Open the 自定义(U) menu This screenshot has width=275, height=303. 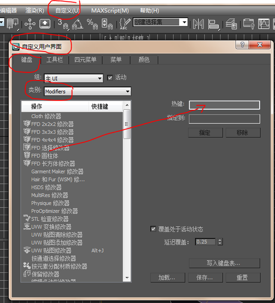point(67,10)
